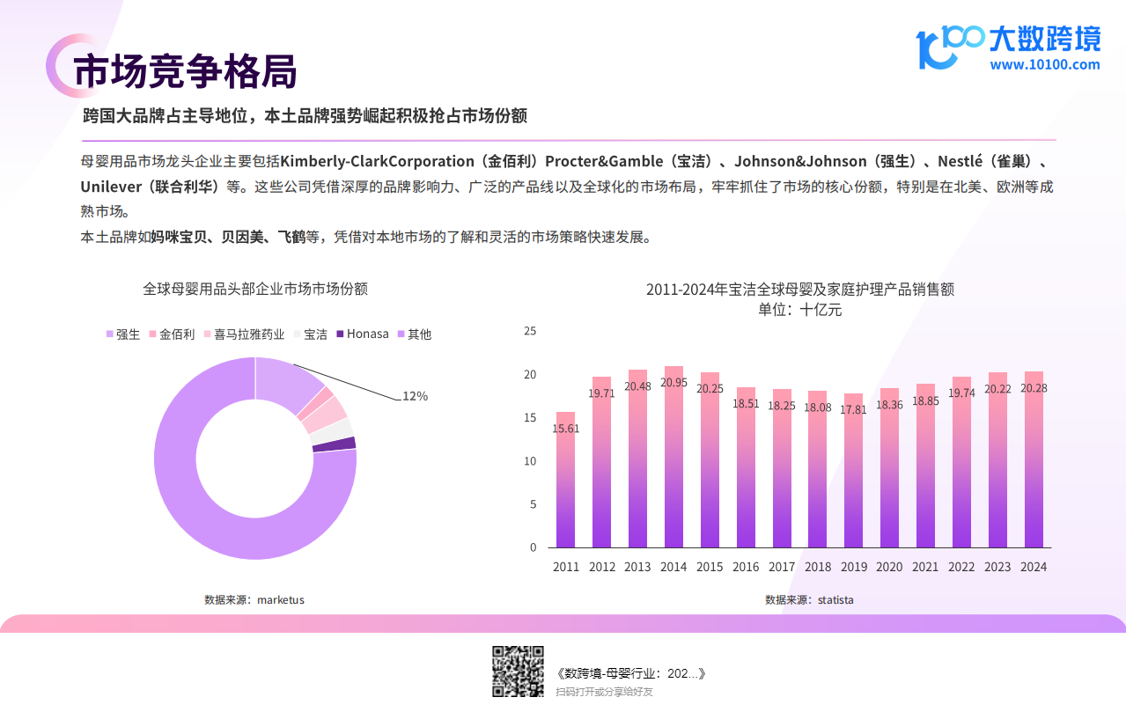Select the 12% donut chart label
The image size is (1126, 712).
point(415,396)
